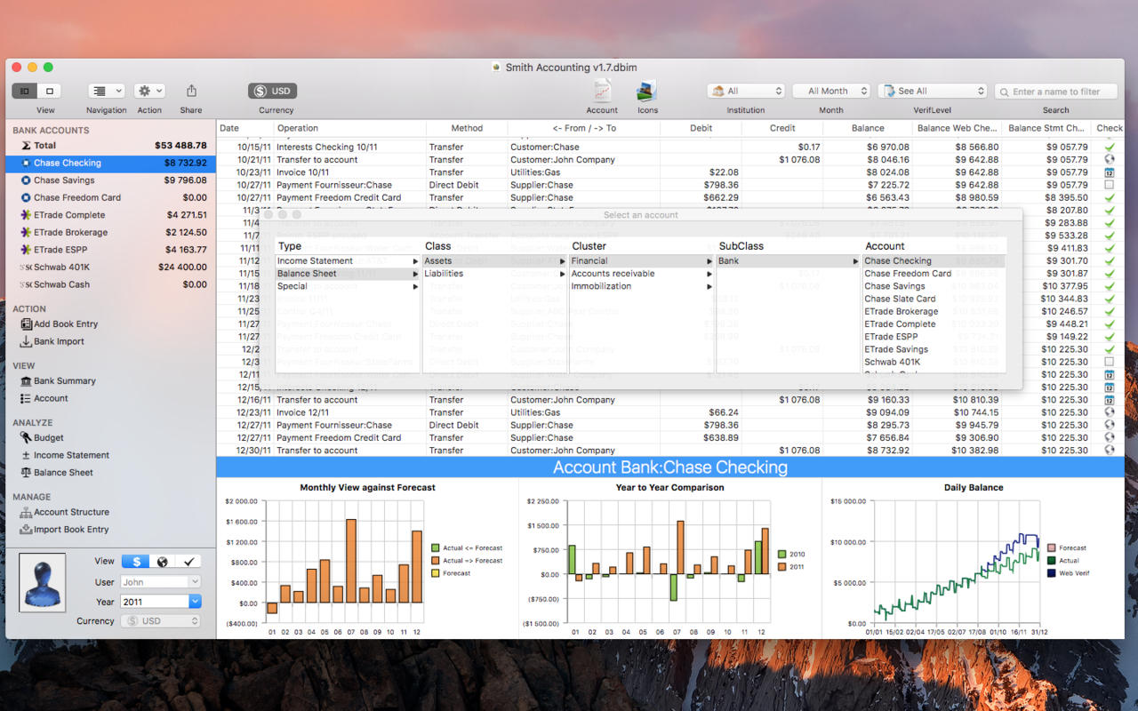
Task: Click the Web Verif legend swatch
Action: coord(1052,573)
